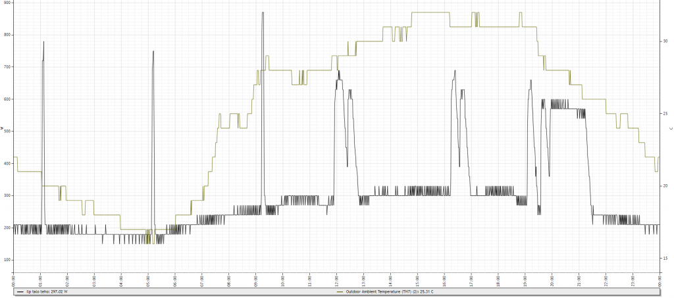Click the 03:00 time axis label
Screen dimensions: 674x298
point(94,280)
